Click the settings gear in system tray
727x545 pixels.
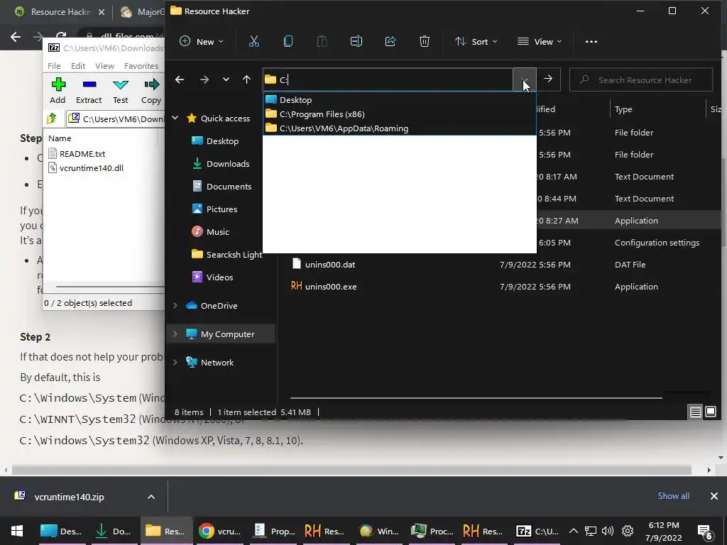(x=628, y=531)
